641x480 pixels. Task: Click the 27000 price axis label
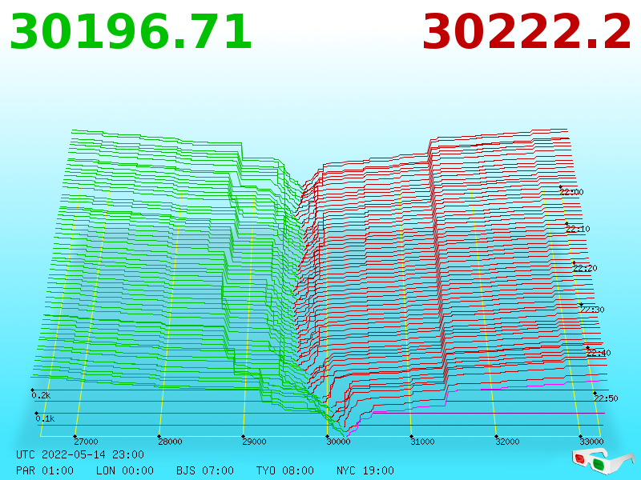pos(86,442)
